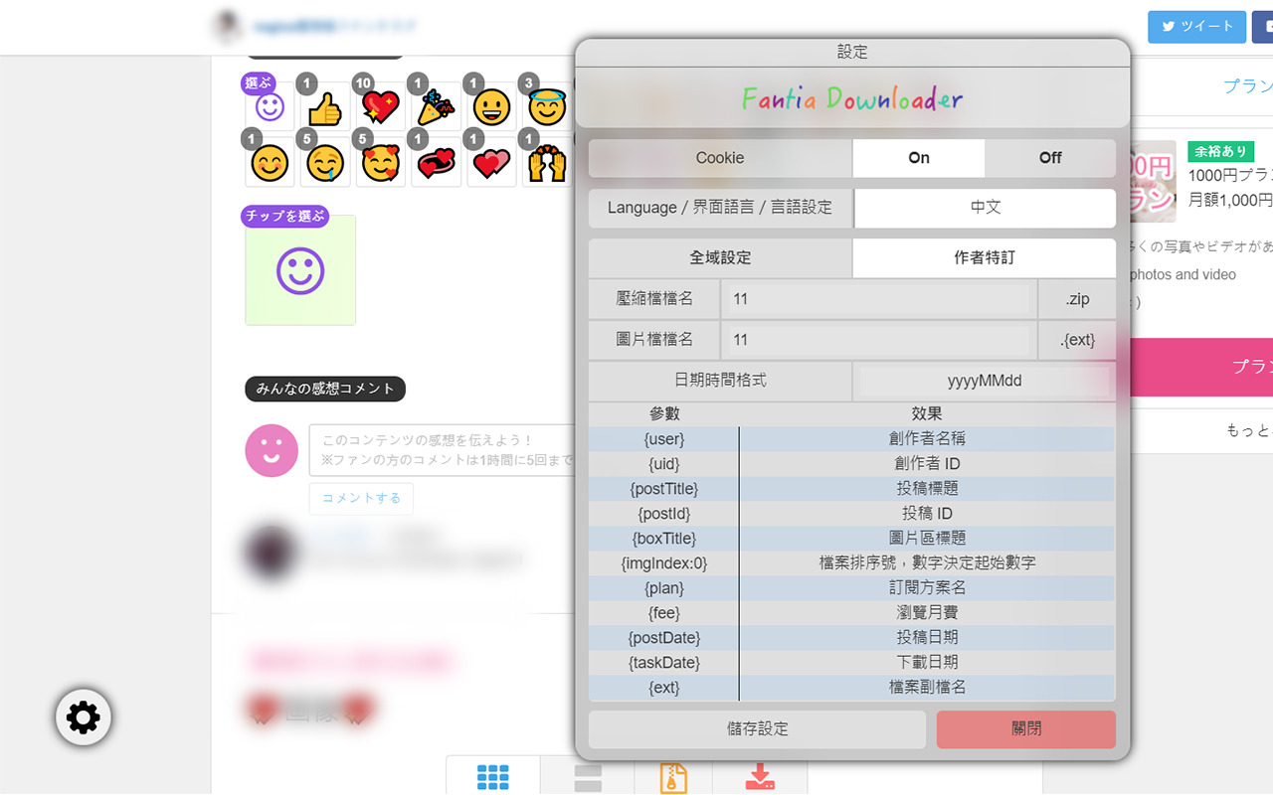Click the 壓縮檔檔名 input field
The width and height of the screenshot is (1273, 795).
(879, 299)
